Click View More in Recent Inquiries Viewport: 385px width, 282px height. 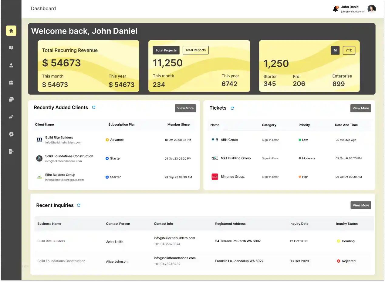click(361, 205)
